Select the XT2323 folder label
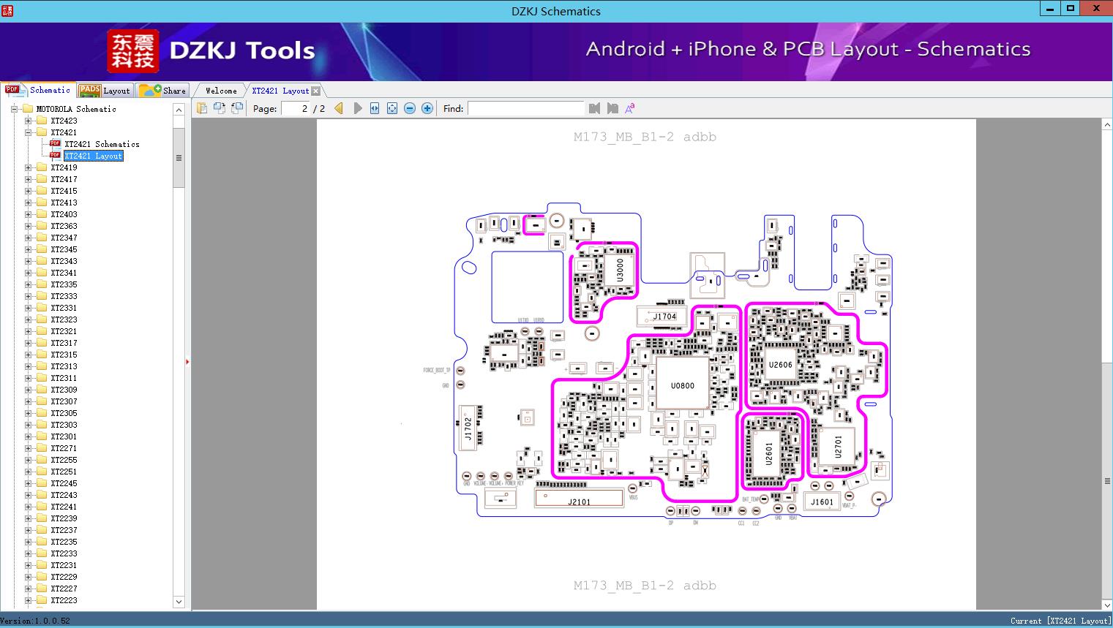 64,319
